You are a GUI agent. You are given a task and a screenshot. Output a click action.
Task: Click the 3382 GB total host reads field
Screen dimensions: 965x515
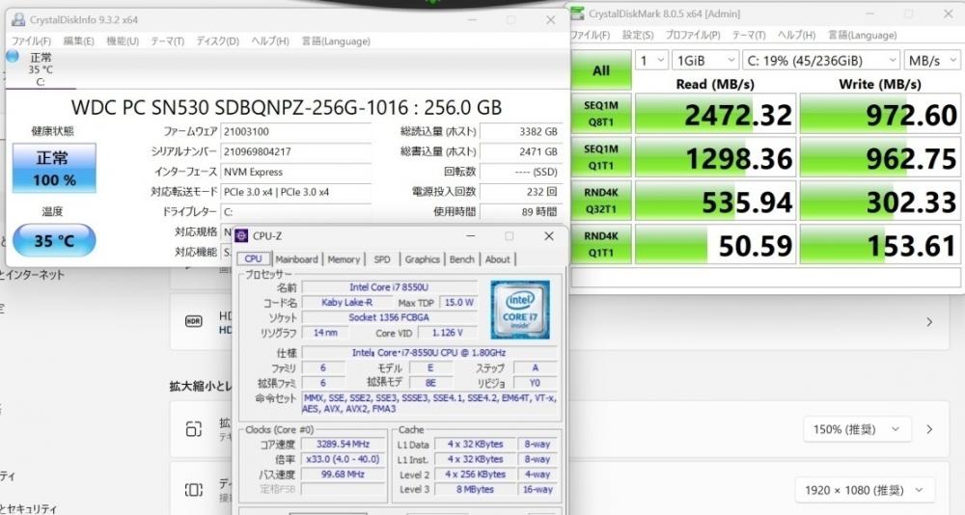pyautogui.click(x=521, y=132)
